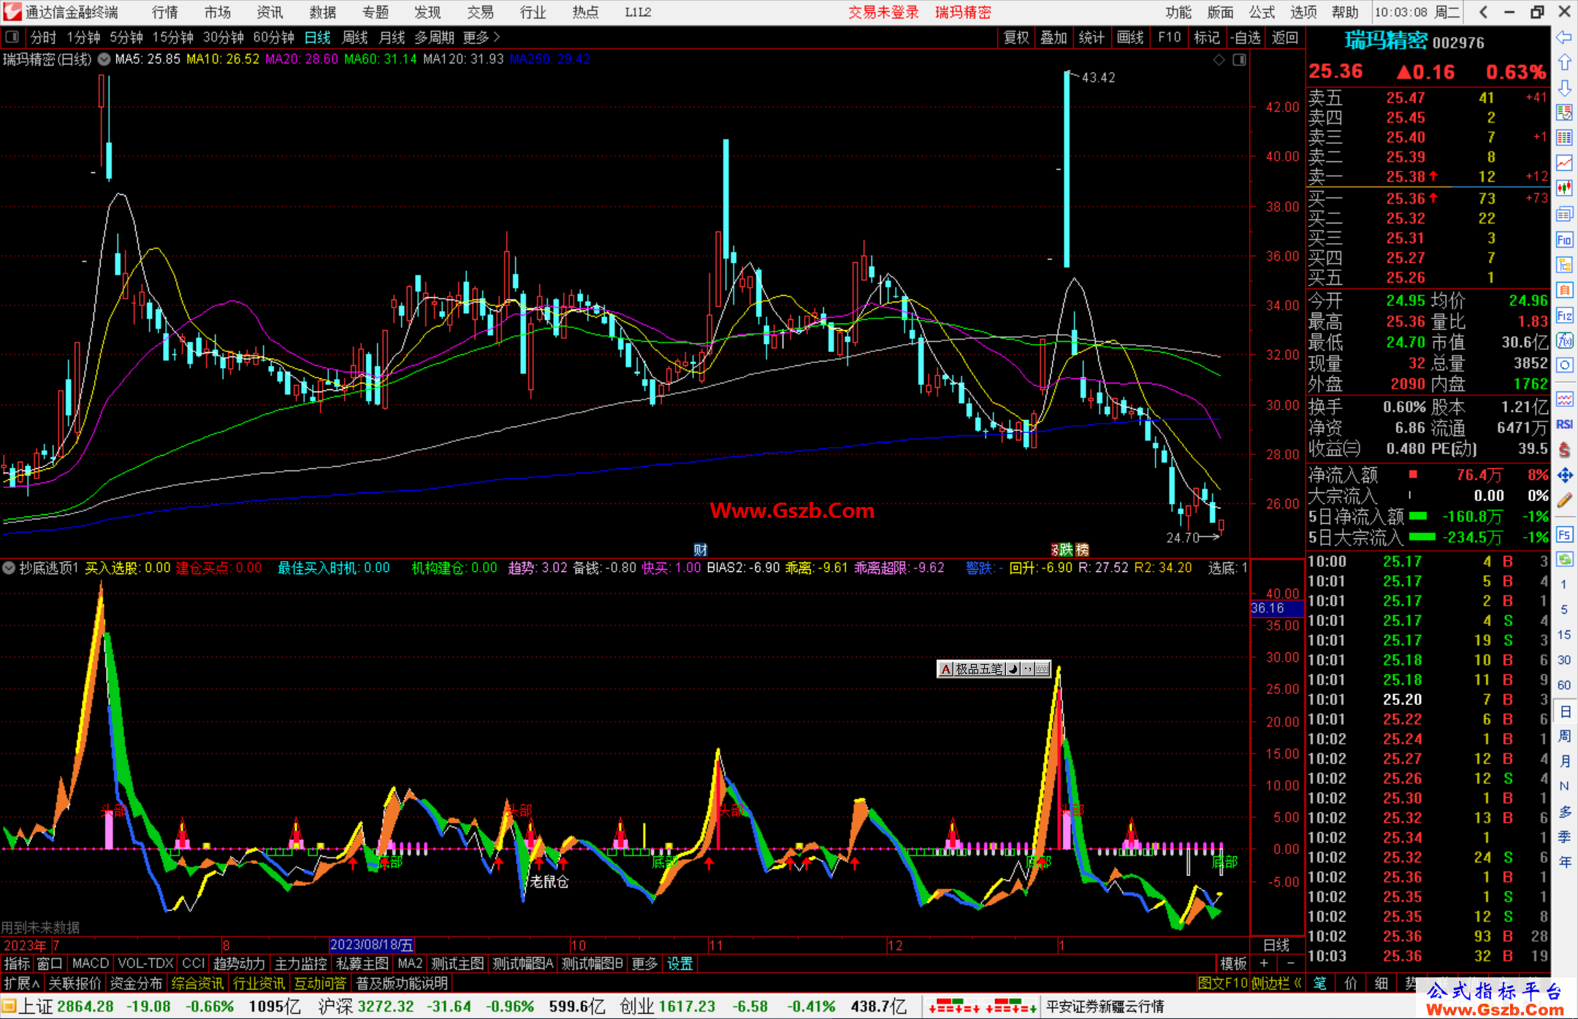Image resolution: width=1578 pixels, height=1019 pixels.
Task: Zoom in chart with the + button
Action: point(1264,963)
